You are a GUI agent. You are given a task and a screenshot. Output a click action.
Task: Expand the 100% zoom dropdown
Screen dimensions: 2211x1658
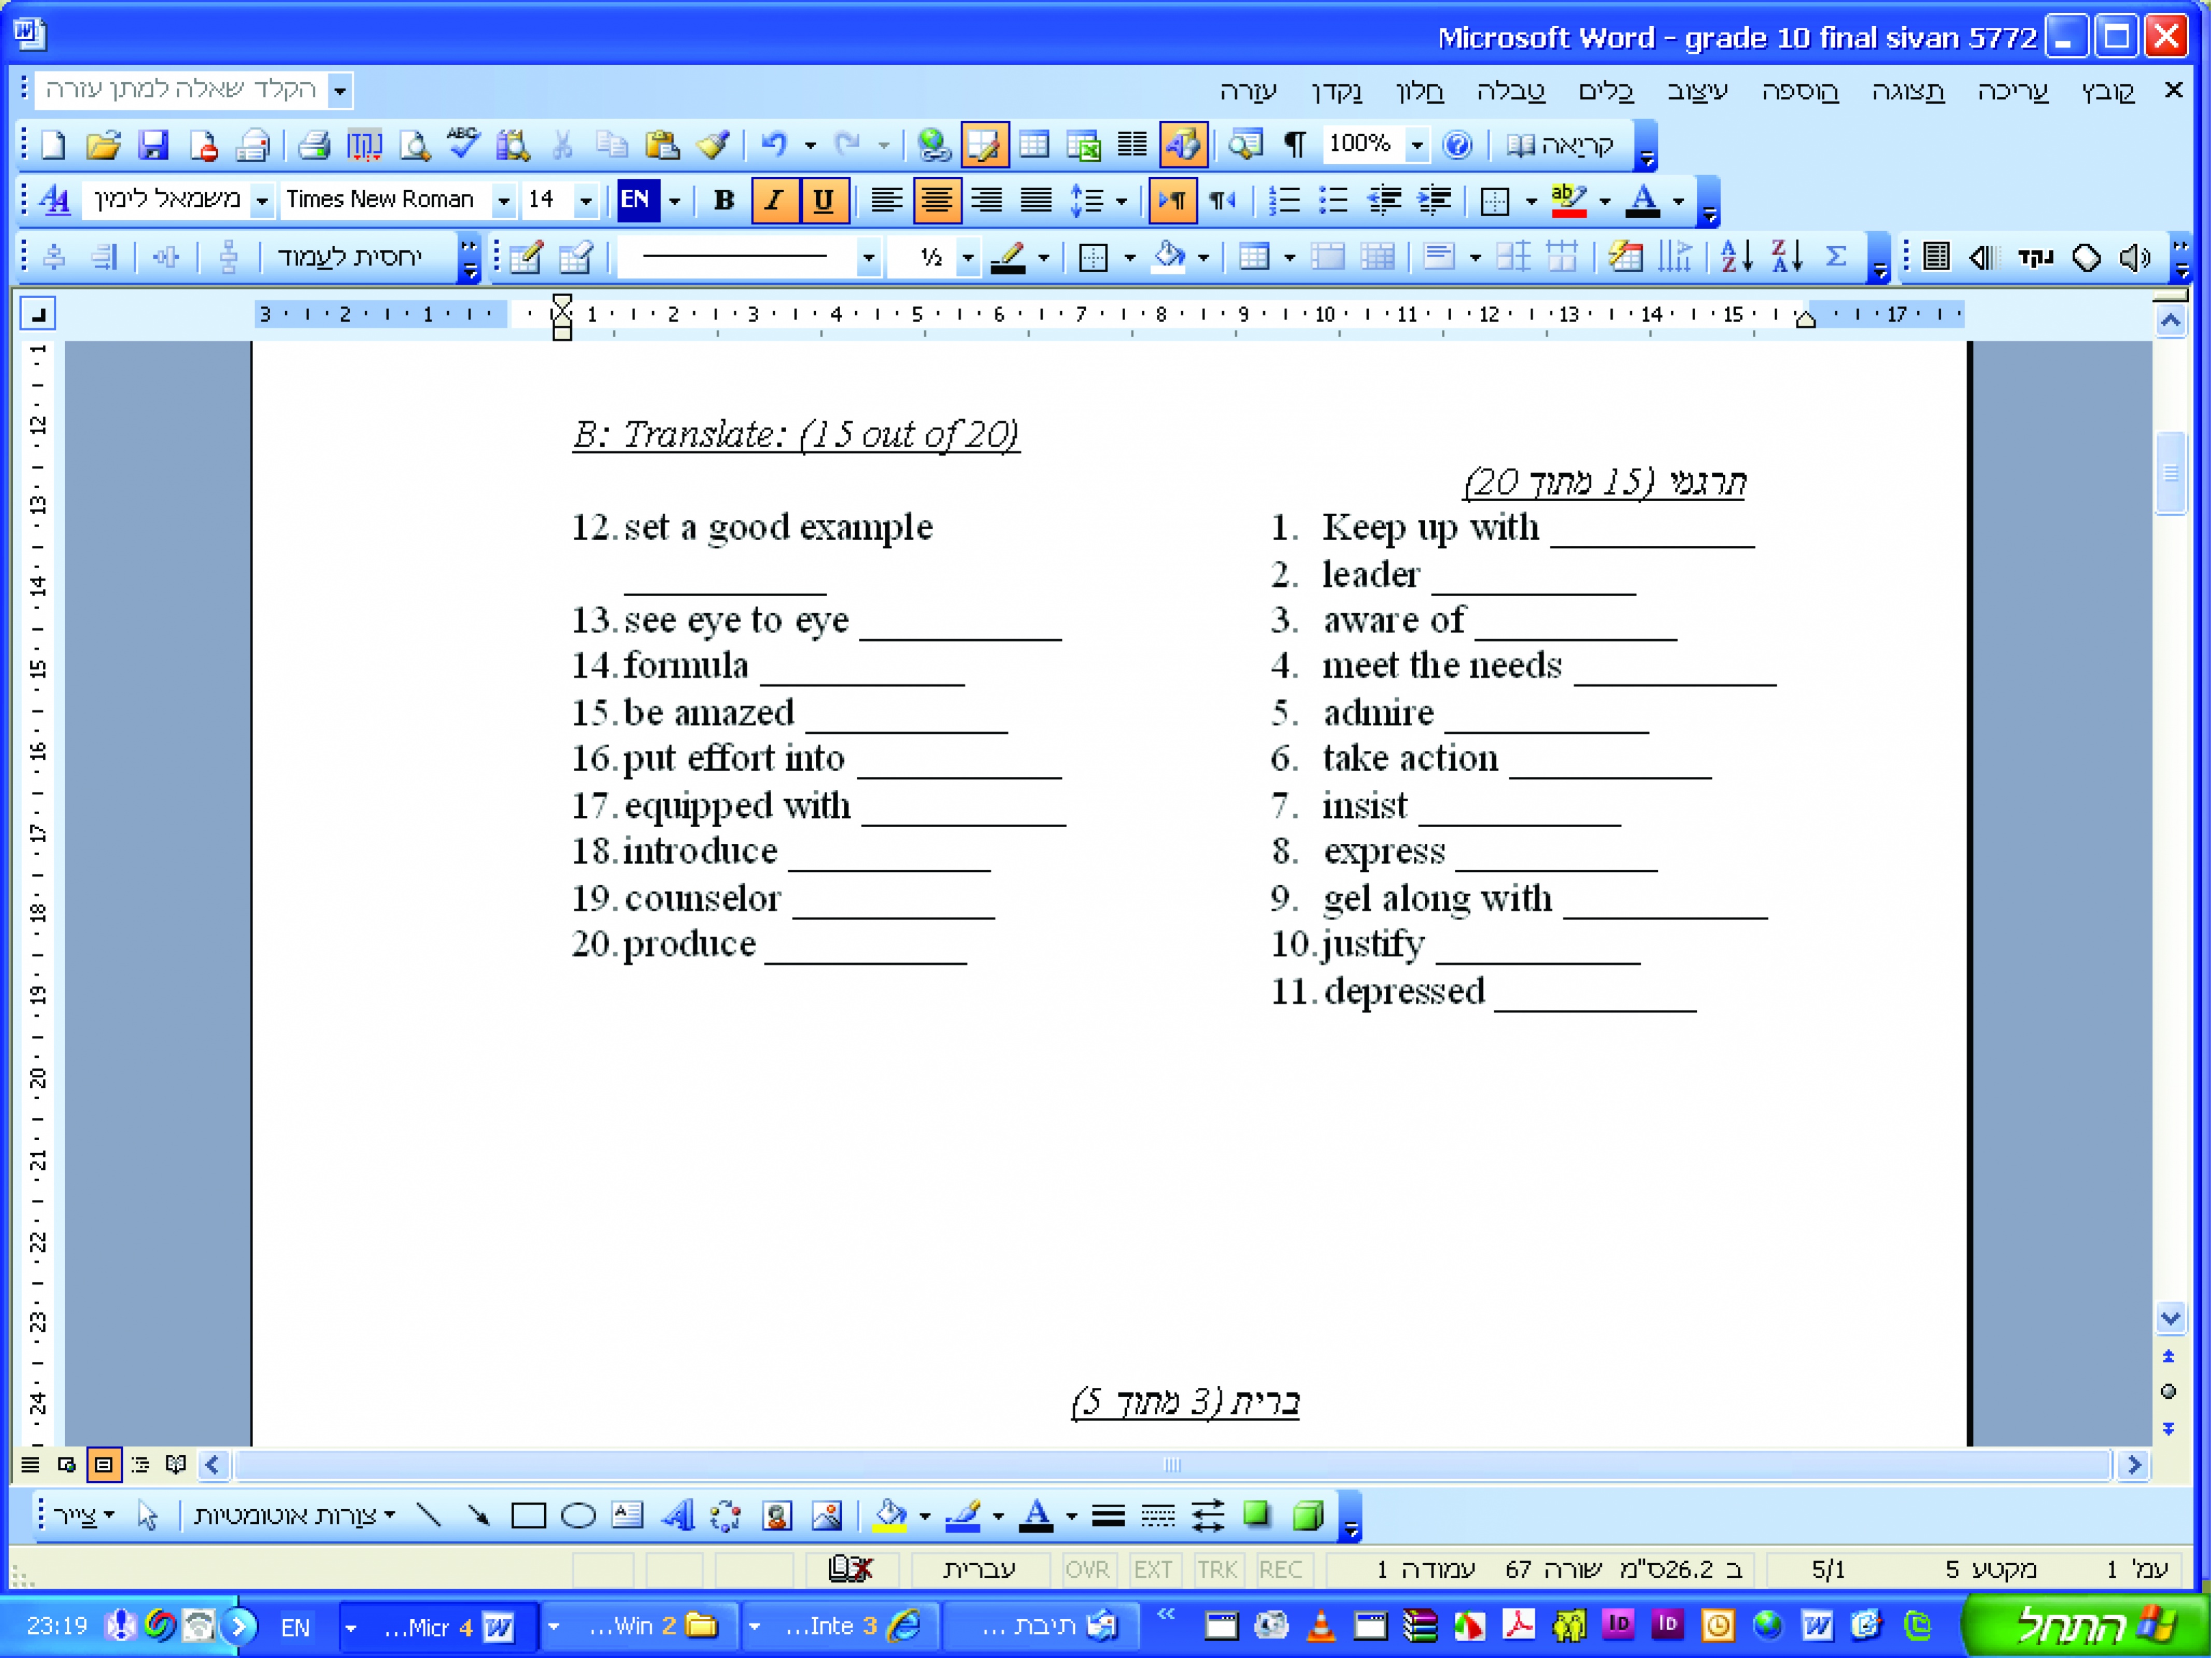(x=1416, y=146)
